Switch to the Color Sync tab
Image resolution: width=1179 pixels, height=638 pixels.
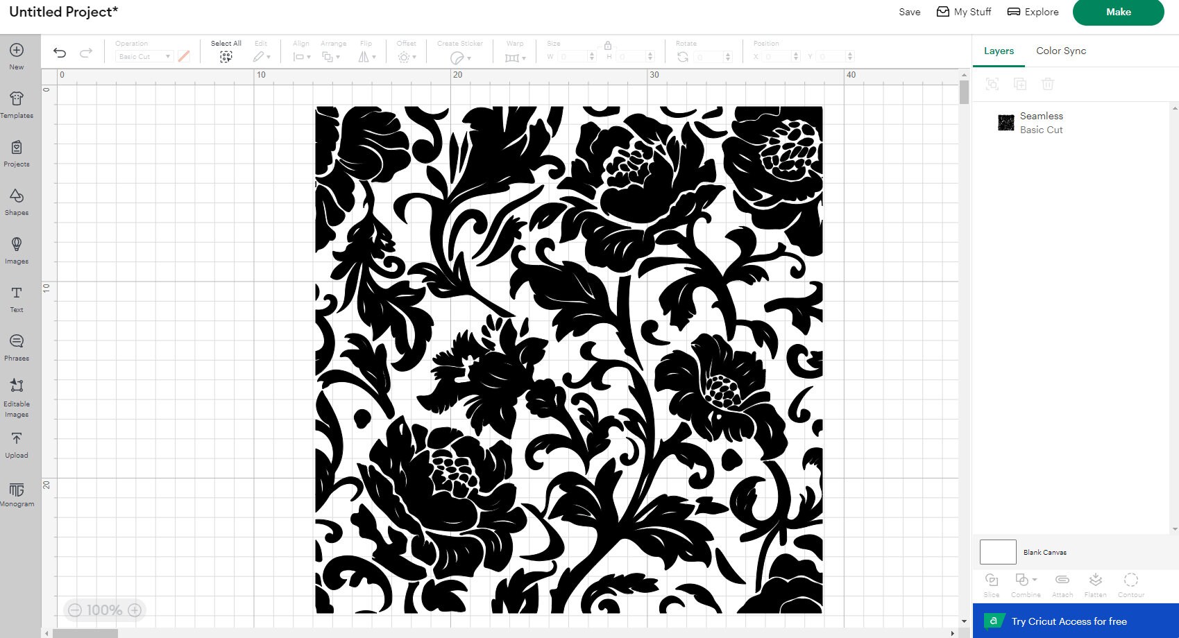(x=1060, y=51)
